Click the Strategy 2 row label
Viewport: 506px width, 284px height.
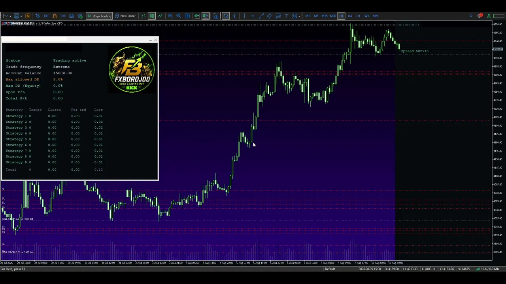click(x=16, y=121)
